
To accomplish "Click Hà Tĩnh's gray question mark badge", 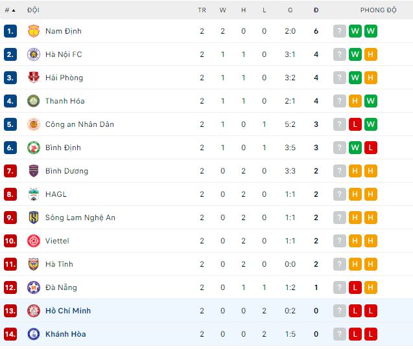I will [340, 264].
